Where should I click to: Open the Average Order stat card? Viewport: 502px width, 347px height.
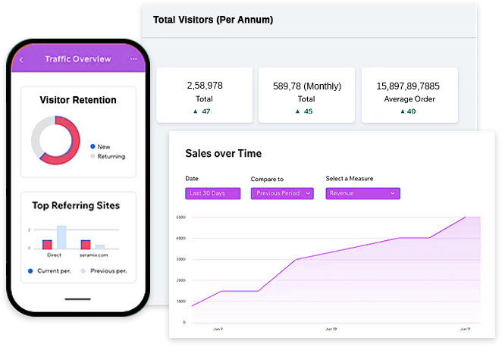click(409, 95)
